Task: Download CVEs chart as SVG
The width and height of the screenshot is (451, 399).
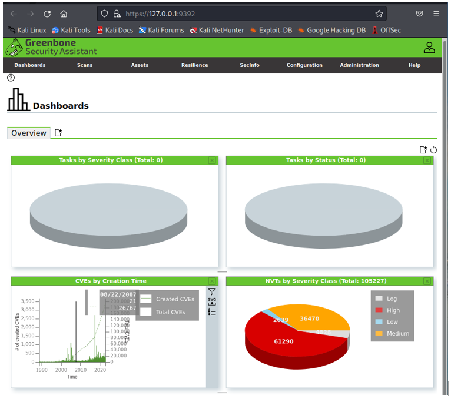Action: click(212, 301)
